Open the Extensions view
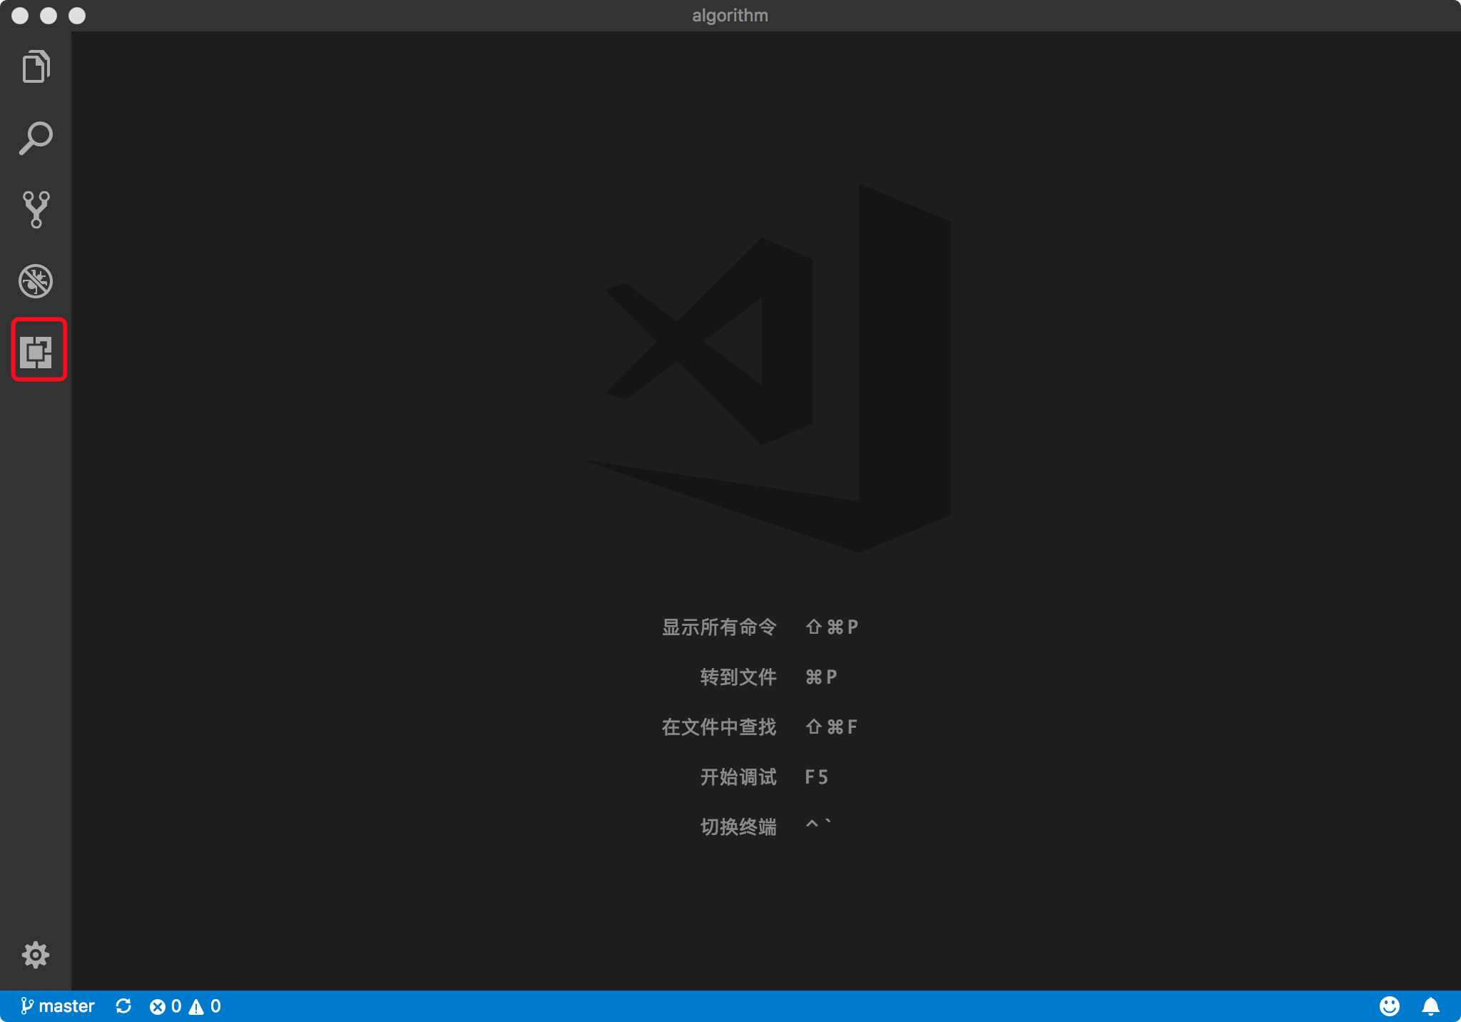This screenshot has height=1022, width=1461. [37, 352]
